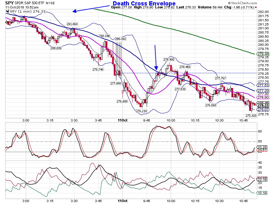
Task: Click the magenta 276.80 value tag
Action: point(263,97)
